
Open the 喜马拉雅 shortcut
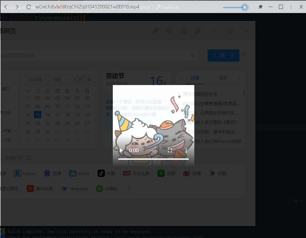point(40,189)
